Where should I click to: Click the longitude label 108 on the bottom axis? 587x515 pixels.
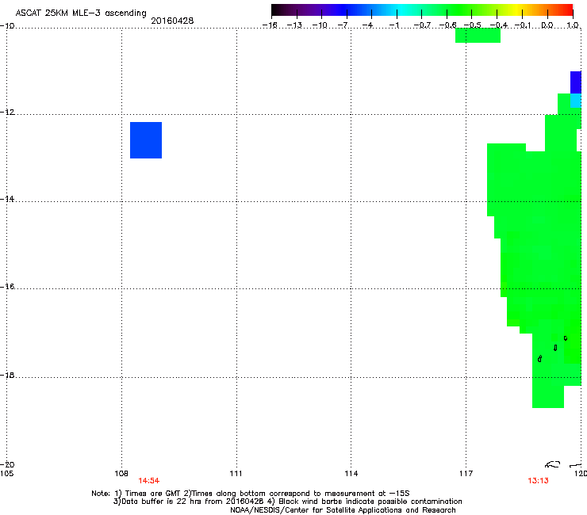(121, 474)
